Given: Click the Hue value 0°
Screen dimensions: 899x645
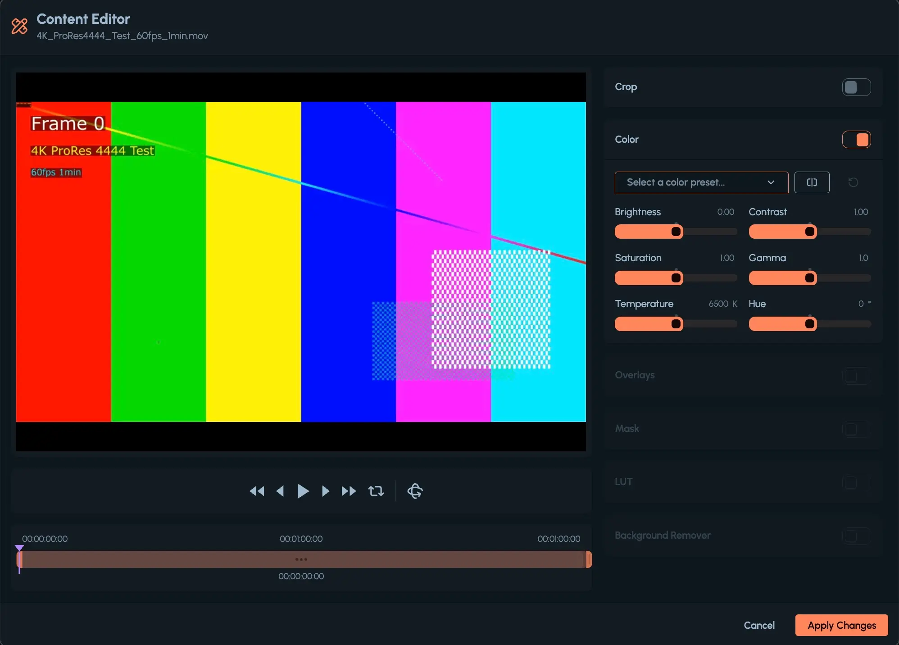Looking at the screenshot, I should 864,304.
